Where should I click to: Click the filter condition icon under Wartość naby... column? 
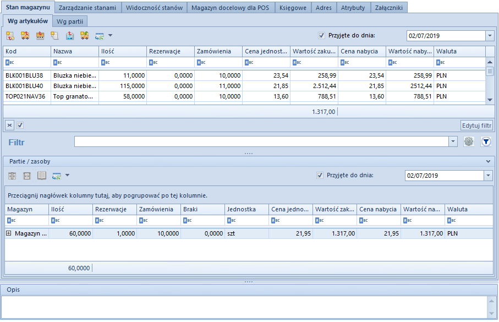pos(393,62)
